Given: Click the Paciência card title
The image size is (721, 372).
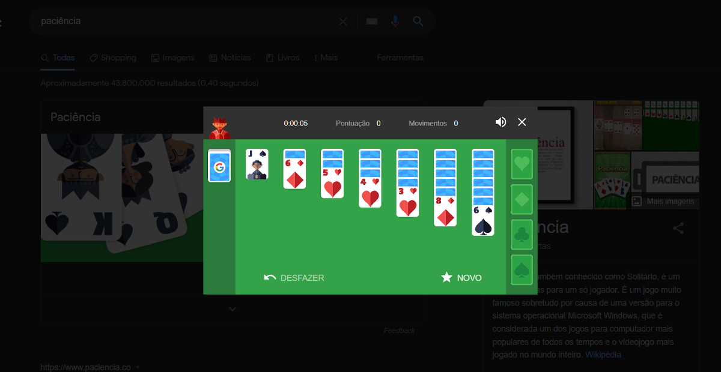Looking at the screenshot, I should point(76,117).
